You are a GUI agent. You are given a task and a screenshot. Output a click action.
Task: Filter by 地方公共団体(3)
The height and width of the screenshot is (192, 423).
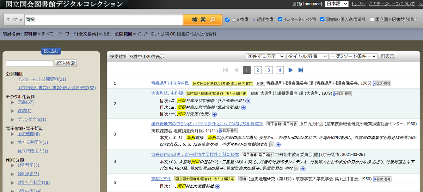[33, 142]
